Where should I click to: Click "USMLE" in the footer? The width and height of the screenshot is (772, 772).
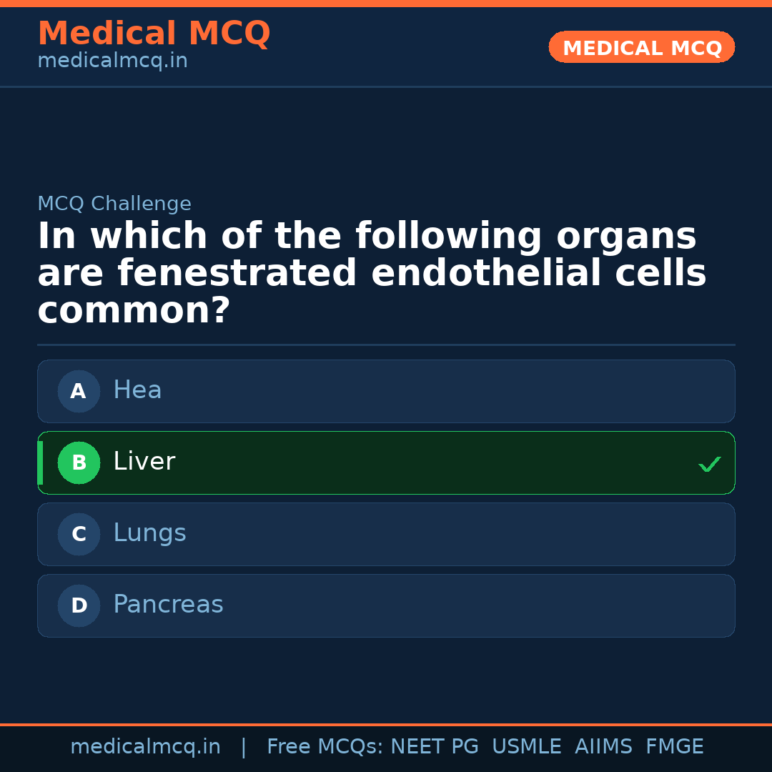tap(526, 747)
